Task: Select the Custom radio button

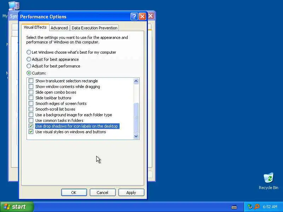Action: (29, 73)
